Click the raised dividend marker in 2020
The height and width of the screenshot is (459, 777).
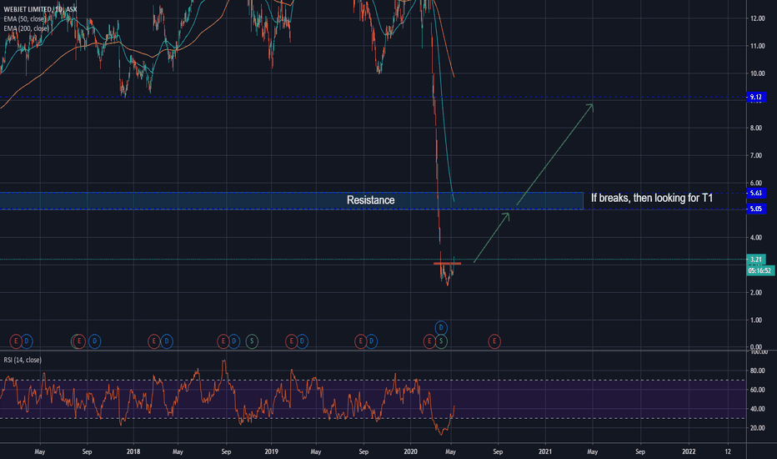tap(441, 327)
